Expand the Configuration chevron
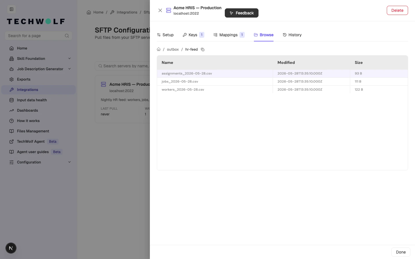This screenshot has width=415, height=259. (69, 162)
